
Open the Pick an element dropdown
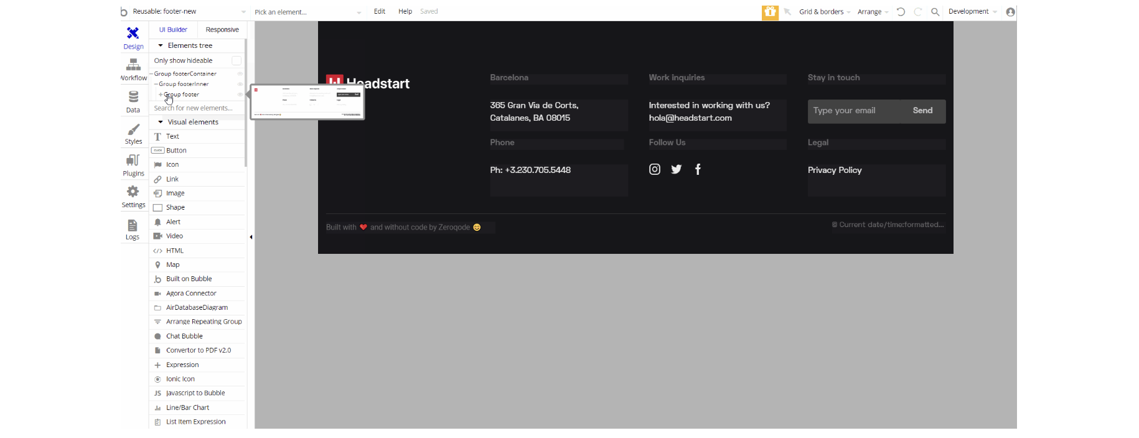pos(307,12)
